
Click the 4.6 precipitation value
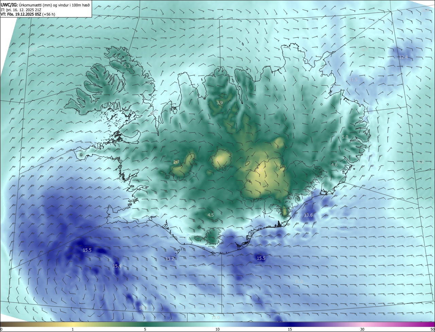[334, 165]
